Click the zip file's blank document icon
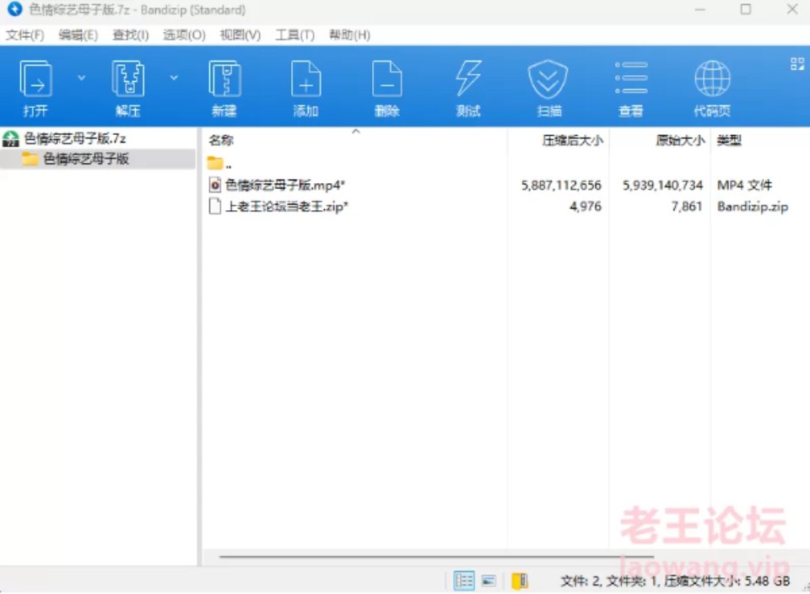 click(x=215, y=206)
